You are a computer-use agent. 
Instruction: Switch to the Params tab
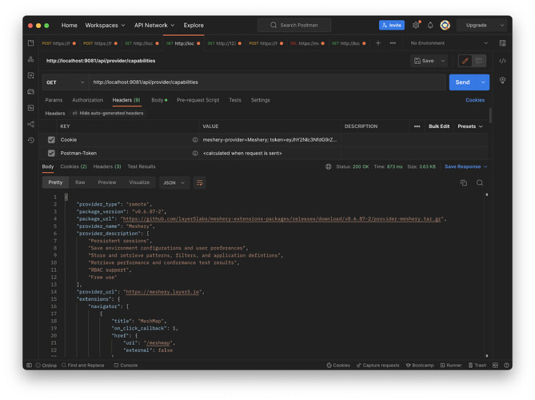54,100
